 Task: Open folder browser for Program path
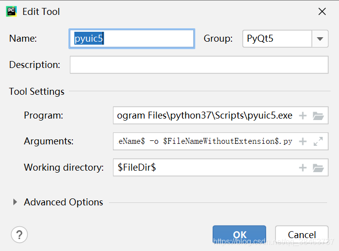tap(318, 116)
